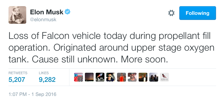The image size is (223, 99).
Task: Open the Elon Musk display name link
Action: coord(47,12)
